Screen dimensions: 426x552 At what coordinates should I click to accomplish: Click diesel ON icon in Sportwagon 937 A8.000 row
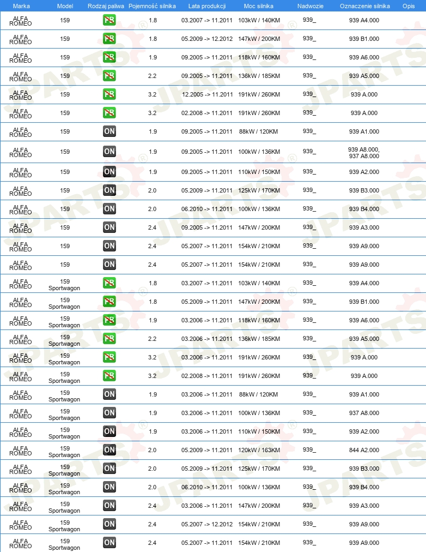coord(109,413)
